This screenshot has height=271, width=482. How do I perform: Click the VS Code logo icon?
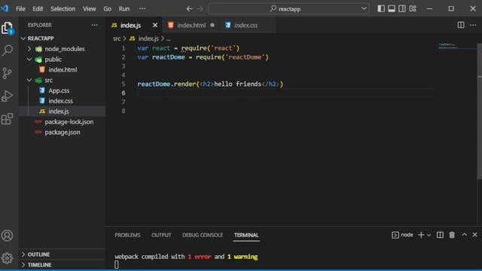5,8
